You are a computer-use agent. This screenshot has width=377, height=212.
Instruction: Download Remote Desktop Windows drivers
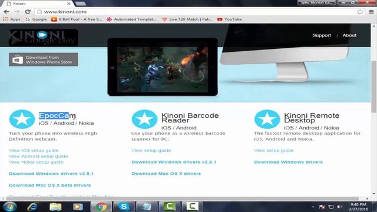pyautogui.click(x=288, y=162)
